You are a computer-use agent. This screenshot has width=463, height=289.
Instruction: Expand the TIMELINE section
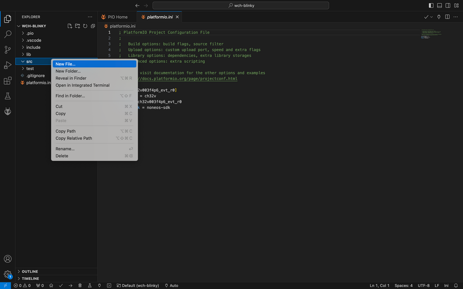pos(30,278)
